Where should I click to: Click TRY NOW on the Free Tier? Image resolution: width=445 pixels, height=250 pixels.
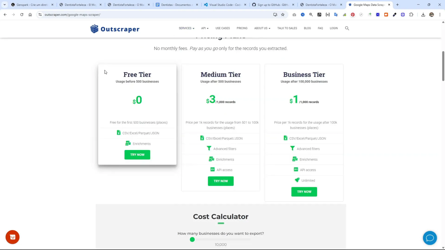[x=137, y=155]
